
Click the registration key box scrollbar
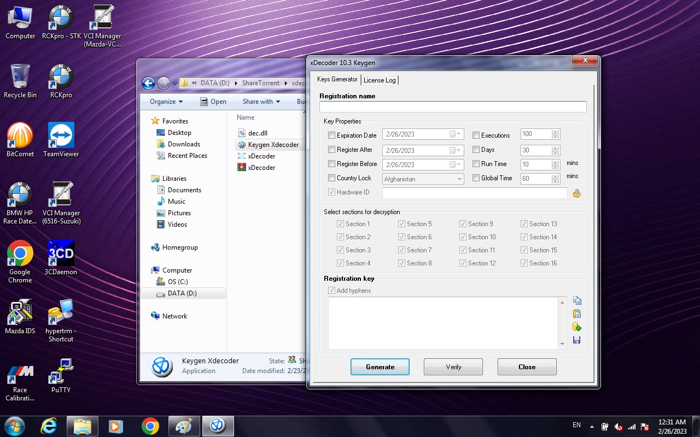(x=562, y=323)
